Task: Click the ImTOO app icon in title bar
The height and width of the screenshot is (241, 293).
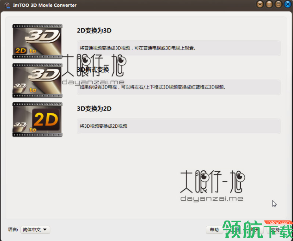Action: [7, 5]
